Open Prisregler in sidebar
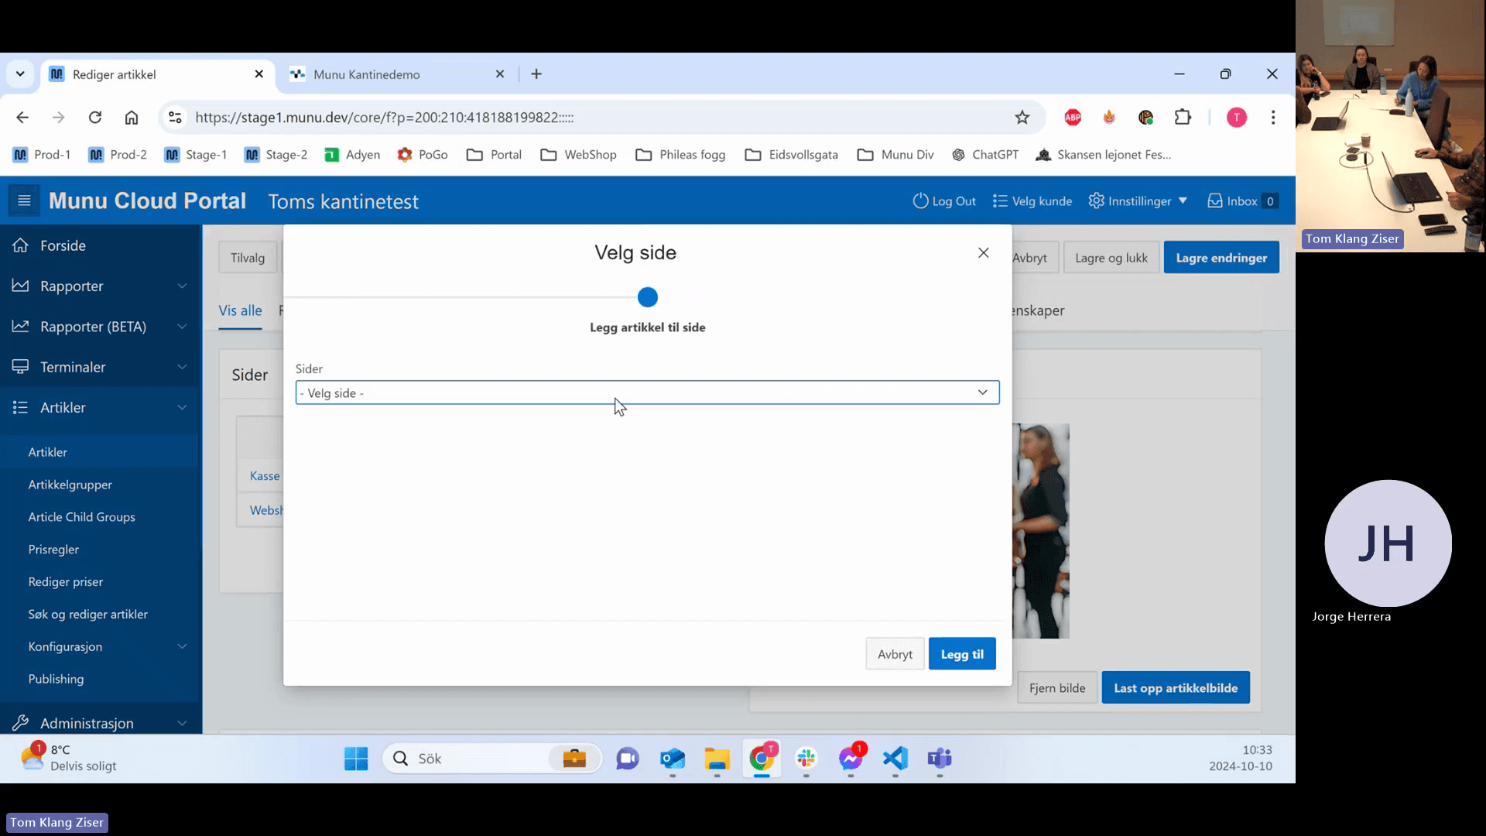Screen dimensions: 1486x836 click(x=53, y=550)
